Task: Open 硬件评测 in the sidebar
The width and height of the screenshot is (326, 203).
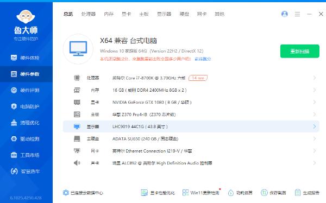Action: (x=25, y=90)
